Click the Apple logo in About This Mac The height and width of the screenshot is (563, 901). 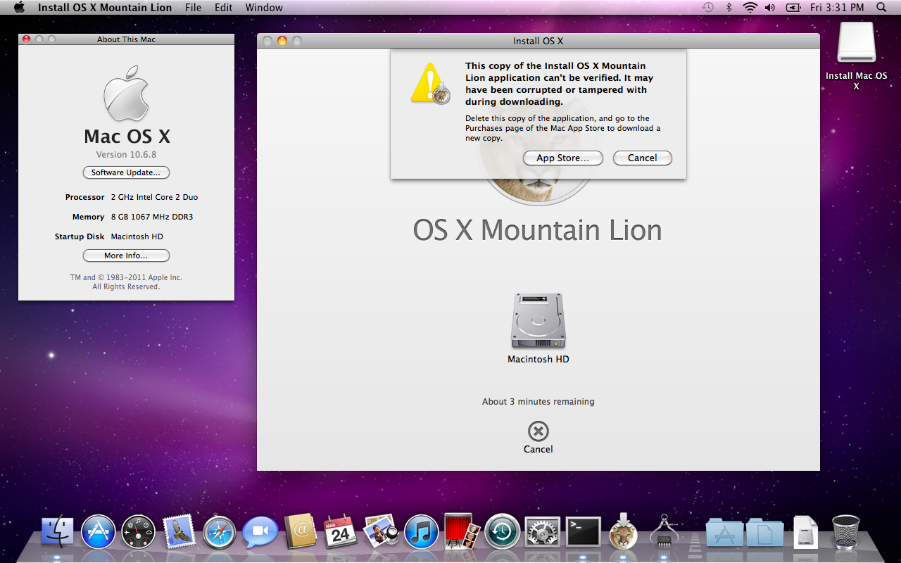pos(126,94)
